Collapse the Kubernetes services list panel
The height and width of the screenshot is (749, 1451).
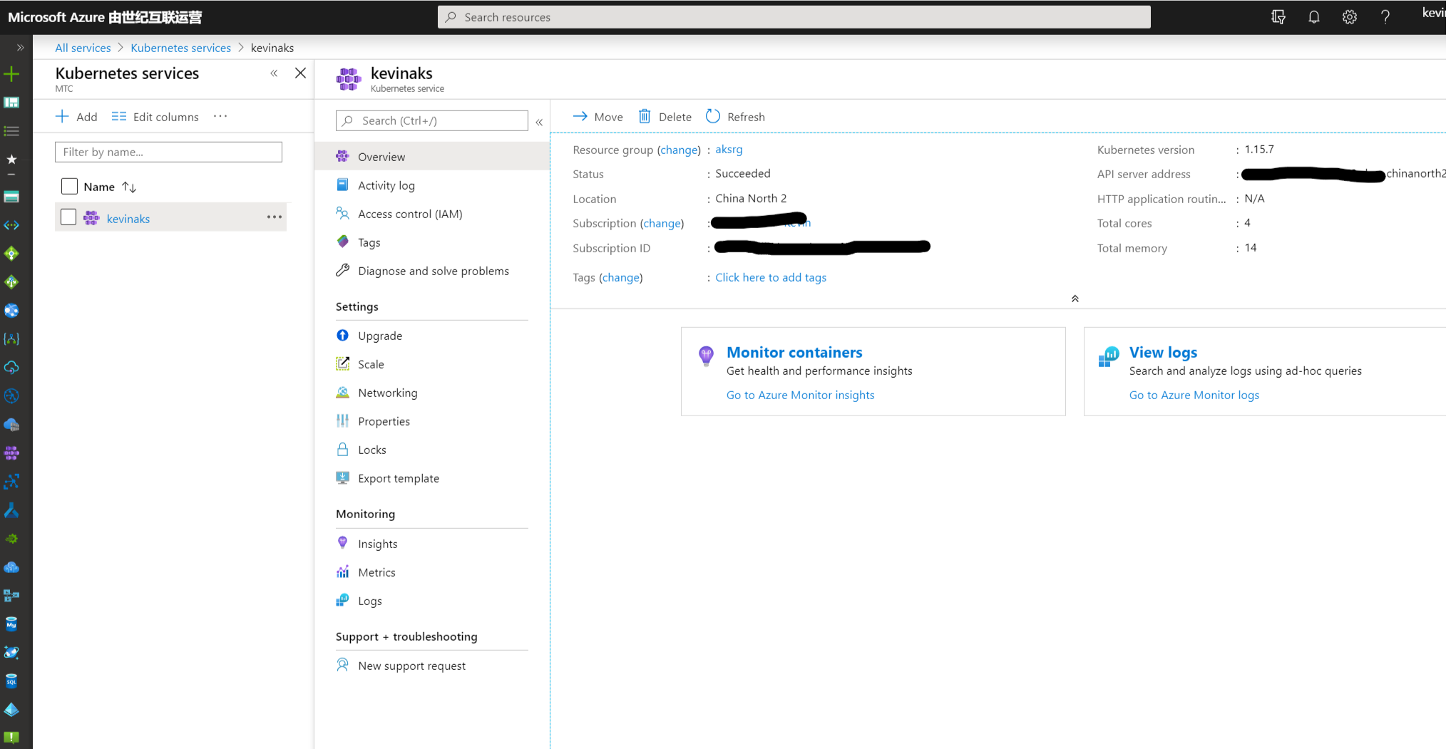[274, 73]
